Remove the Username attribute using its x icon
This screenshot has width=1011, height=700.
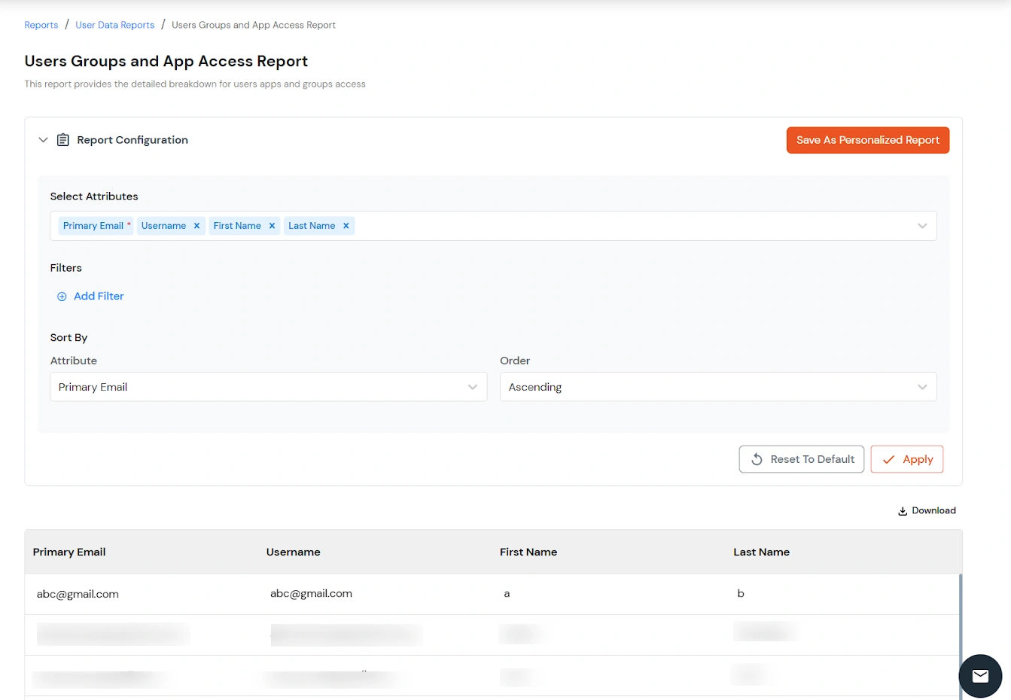[x=196, y=225]
